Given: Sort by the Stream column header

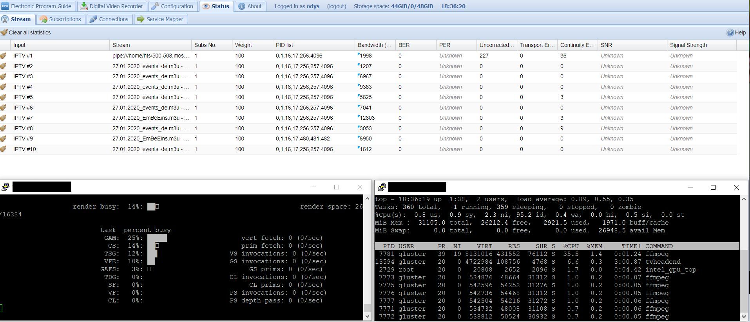Looking at the screenshot, I should [150, 45].
